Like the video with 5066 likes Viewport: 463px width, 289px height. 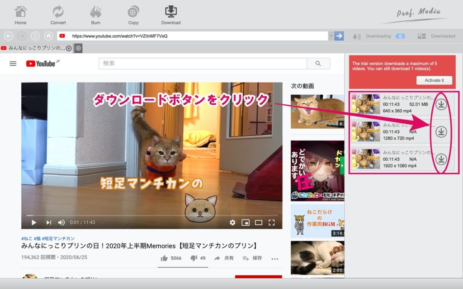(x=171, y=258)
